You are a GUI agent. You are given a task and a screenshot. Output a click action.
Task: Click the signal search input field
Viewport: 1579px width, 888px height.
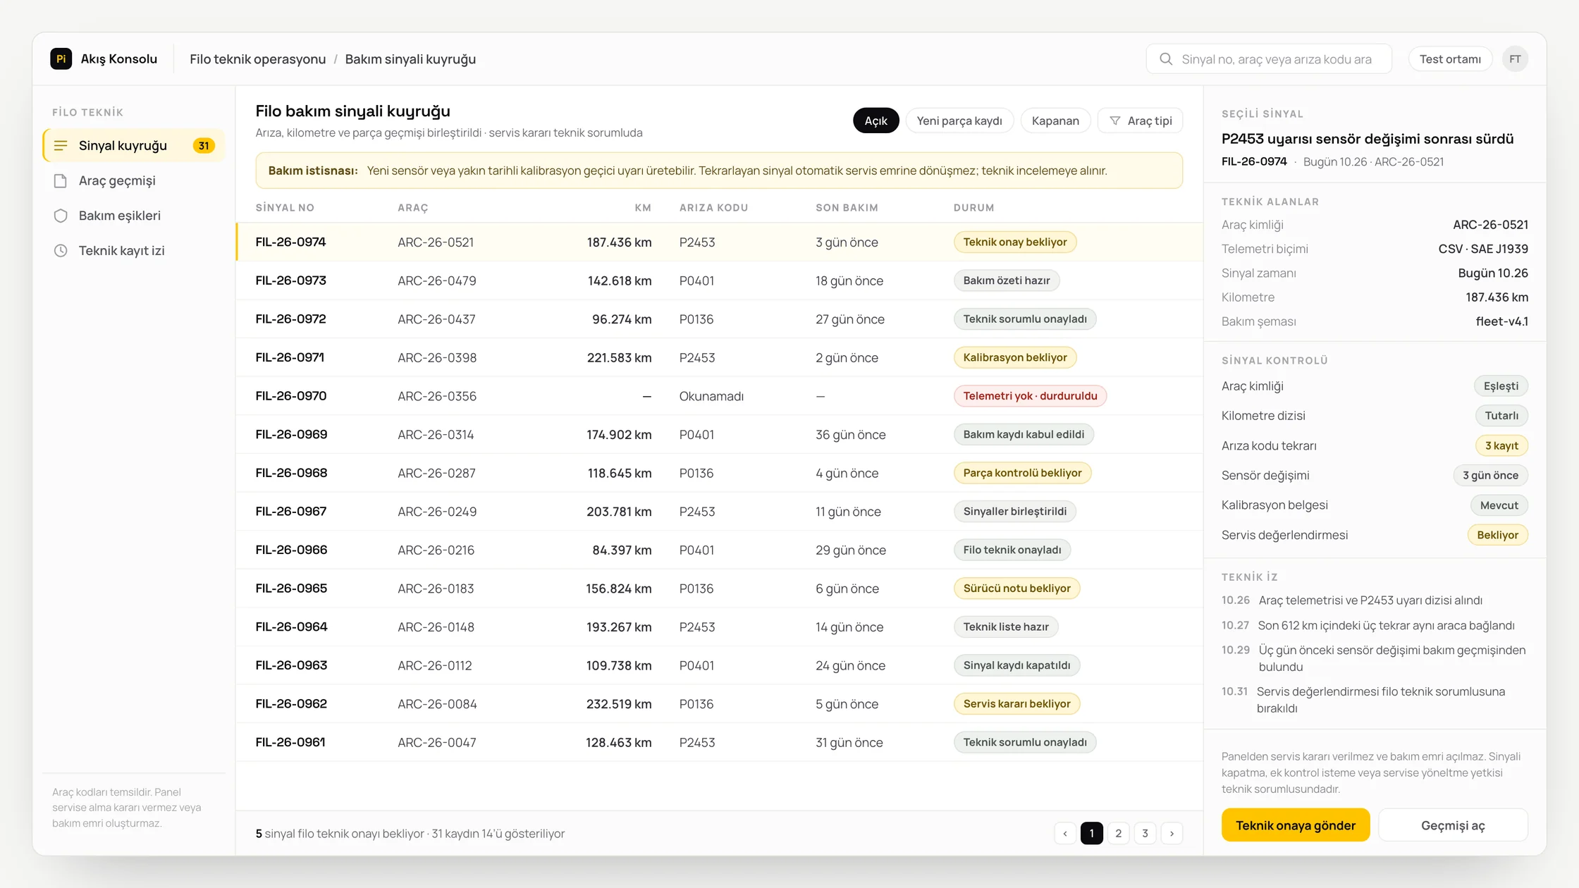click(x=1269, y=59)
